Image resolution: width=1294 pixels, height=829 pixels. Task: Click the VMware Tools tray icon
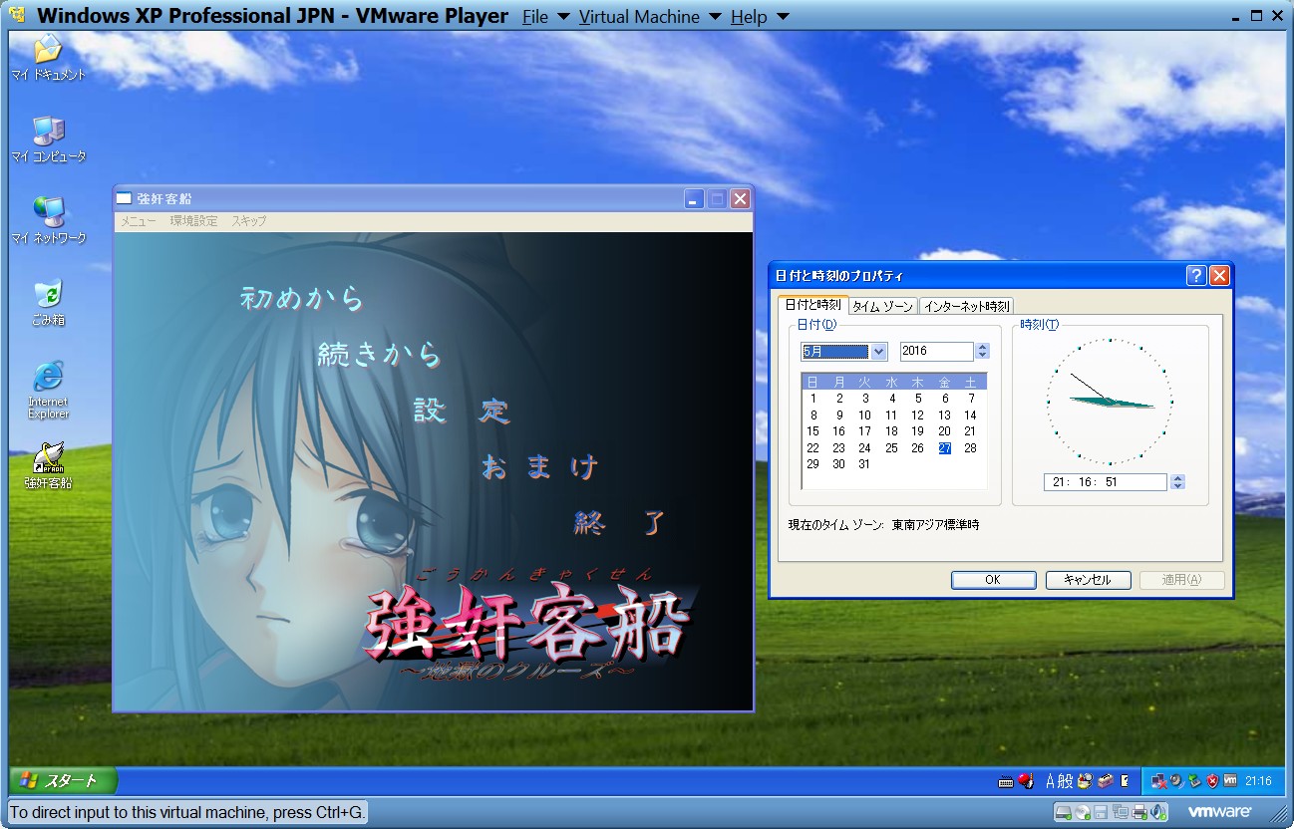pos(1230,780)
